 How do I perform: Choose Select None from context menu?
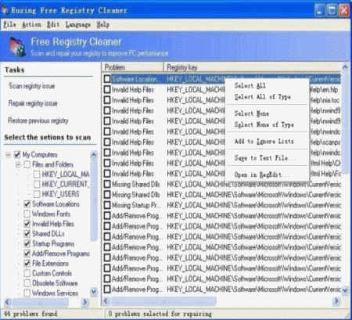267,113
